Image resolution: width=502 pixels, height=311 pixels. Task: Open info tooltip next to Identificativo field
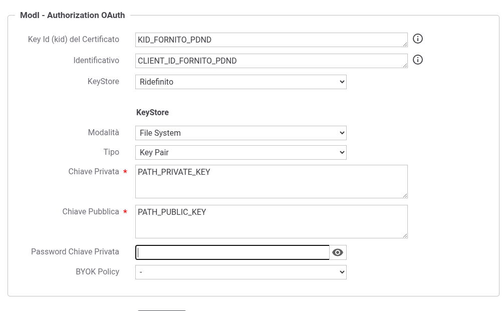pos(417,60)
